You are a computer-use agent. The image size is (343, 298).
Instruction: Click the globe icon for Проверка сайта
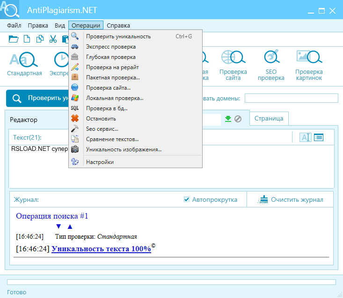[x=75, y=87]
